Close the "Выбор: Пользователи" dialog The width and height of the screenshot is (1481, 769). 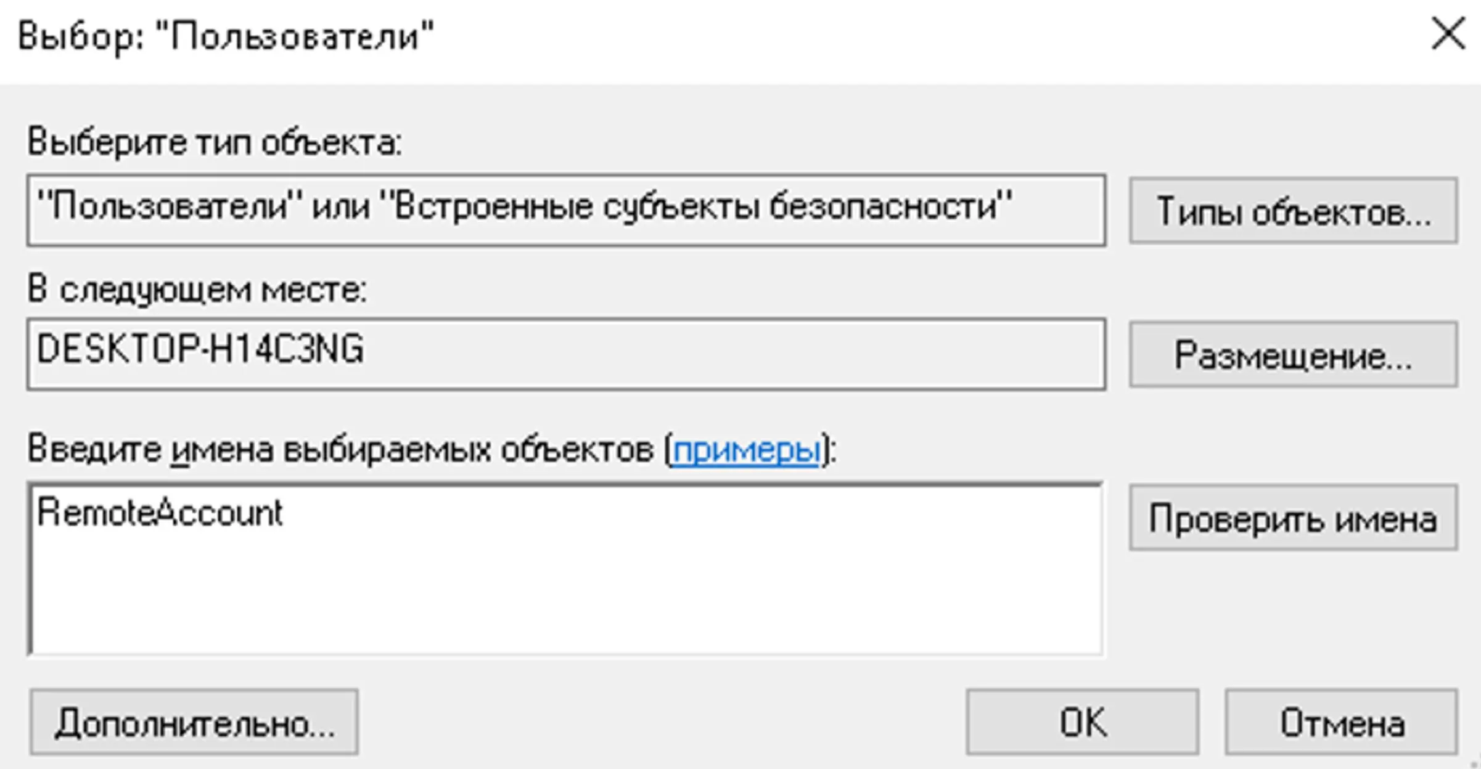click(x=1448, y=35)
